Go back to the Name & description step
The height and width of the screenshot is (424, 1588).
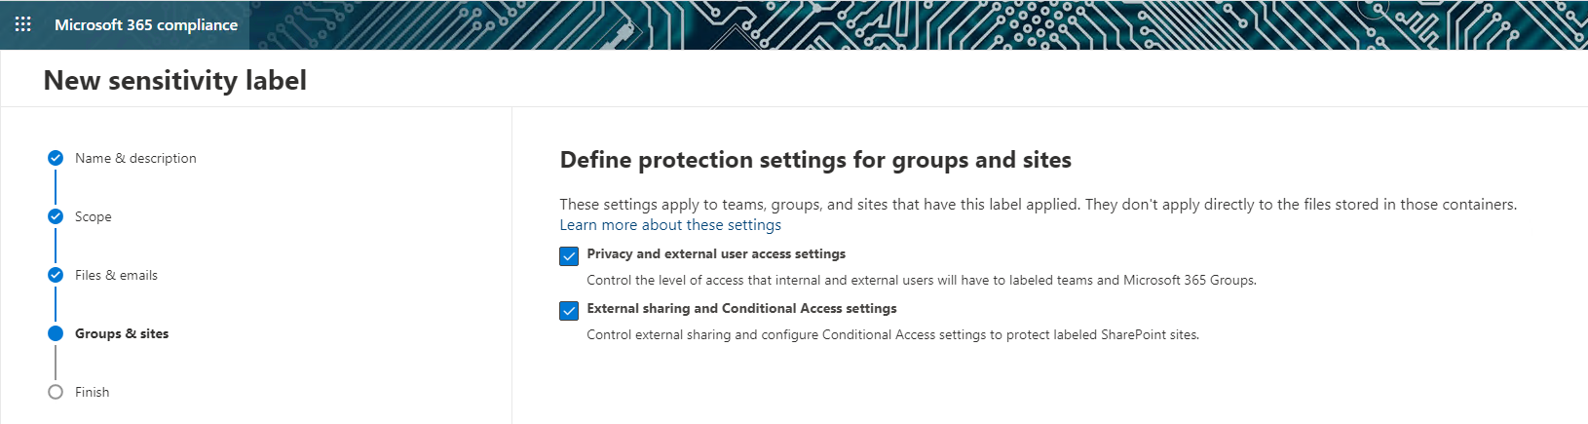point(135,158)
